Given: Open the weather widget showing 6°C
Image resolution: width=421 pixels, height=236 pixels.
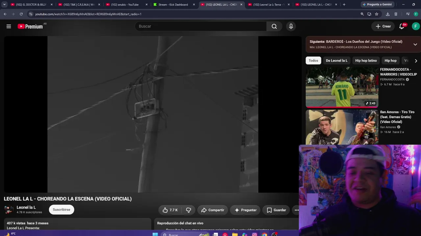Looking at the screenshot, I should coord(10,234).
